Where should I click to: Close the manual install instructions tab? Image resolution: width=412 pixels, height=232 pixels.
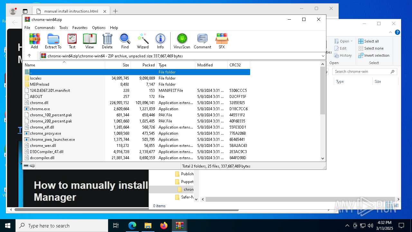pos(105,11)
